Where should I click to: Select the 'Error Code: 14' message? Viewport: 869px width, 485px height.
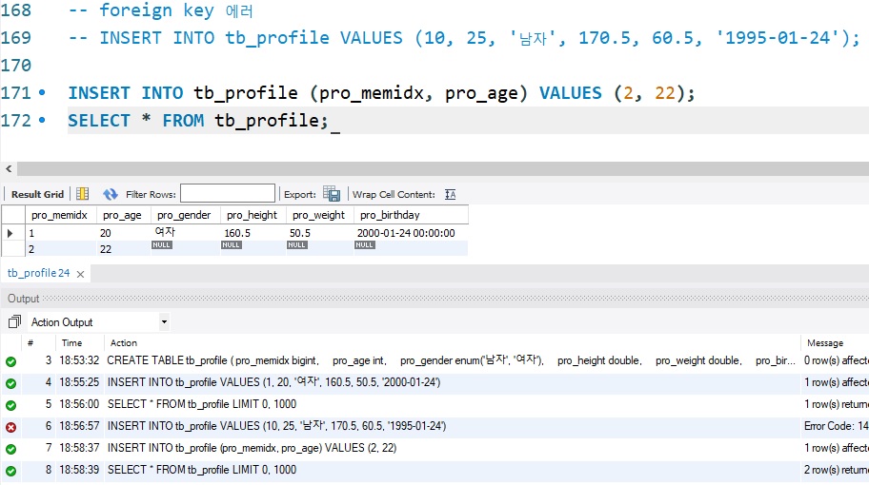tap(836, 426)
